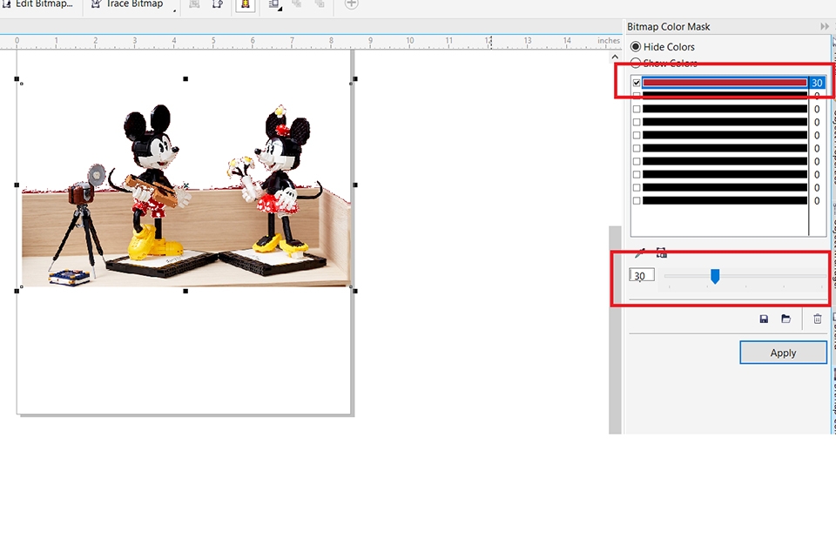Uncheck the red color mask checkbox
The width and height of the screenshot is (836, 558).
[637, 83]
